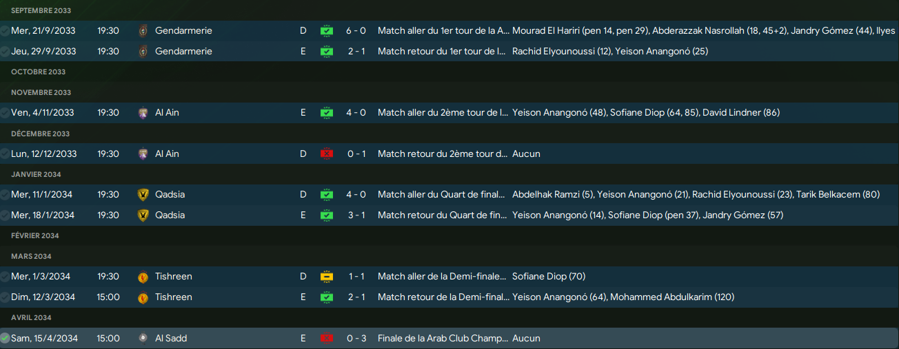Click the yellow draw icon for the 1 - 1 Tishreen match

tap(327, 277)
